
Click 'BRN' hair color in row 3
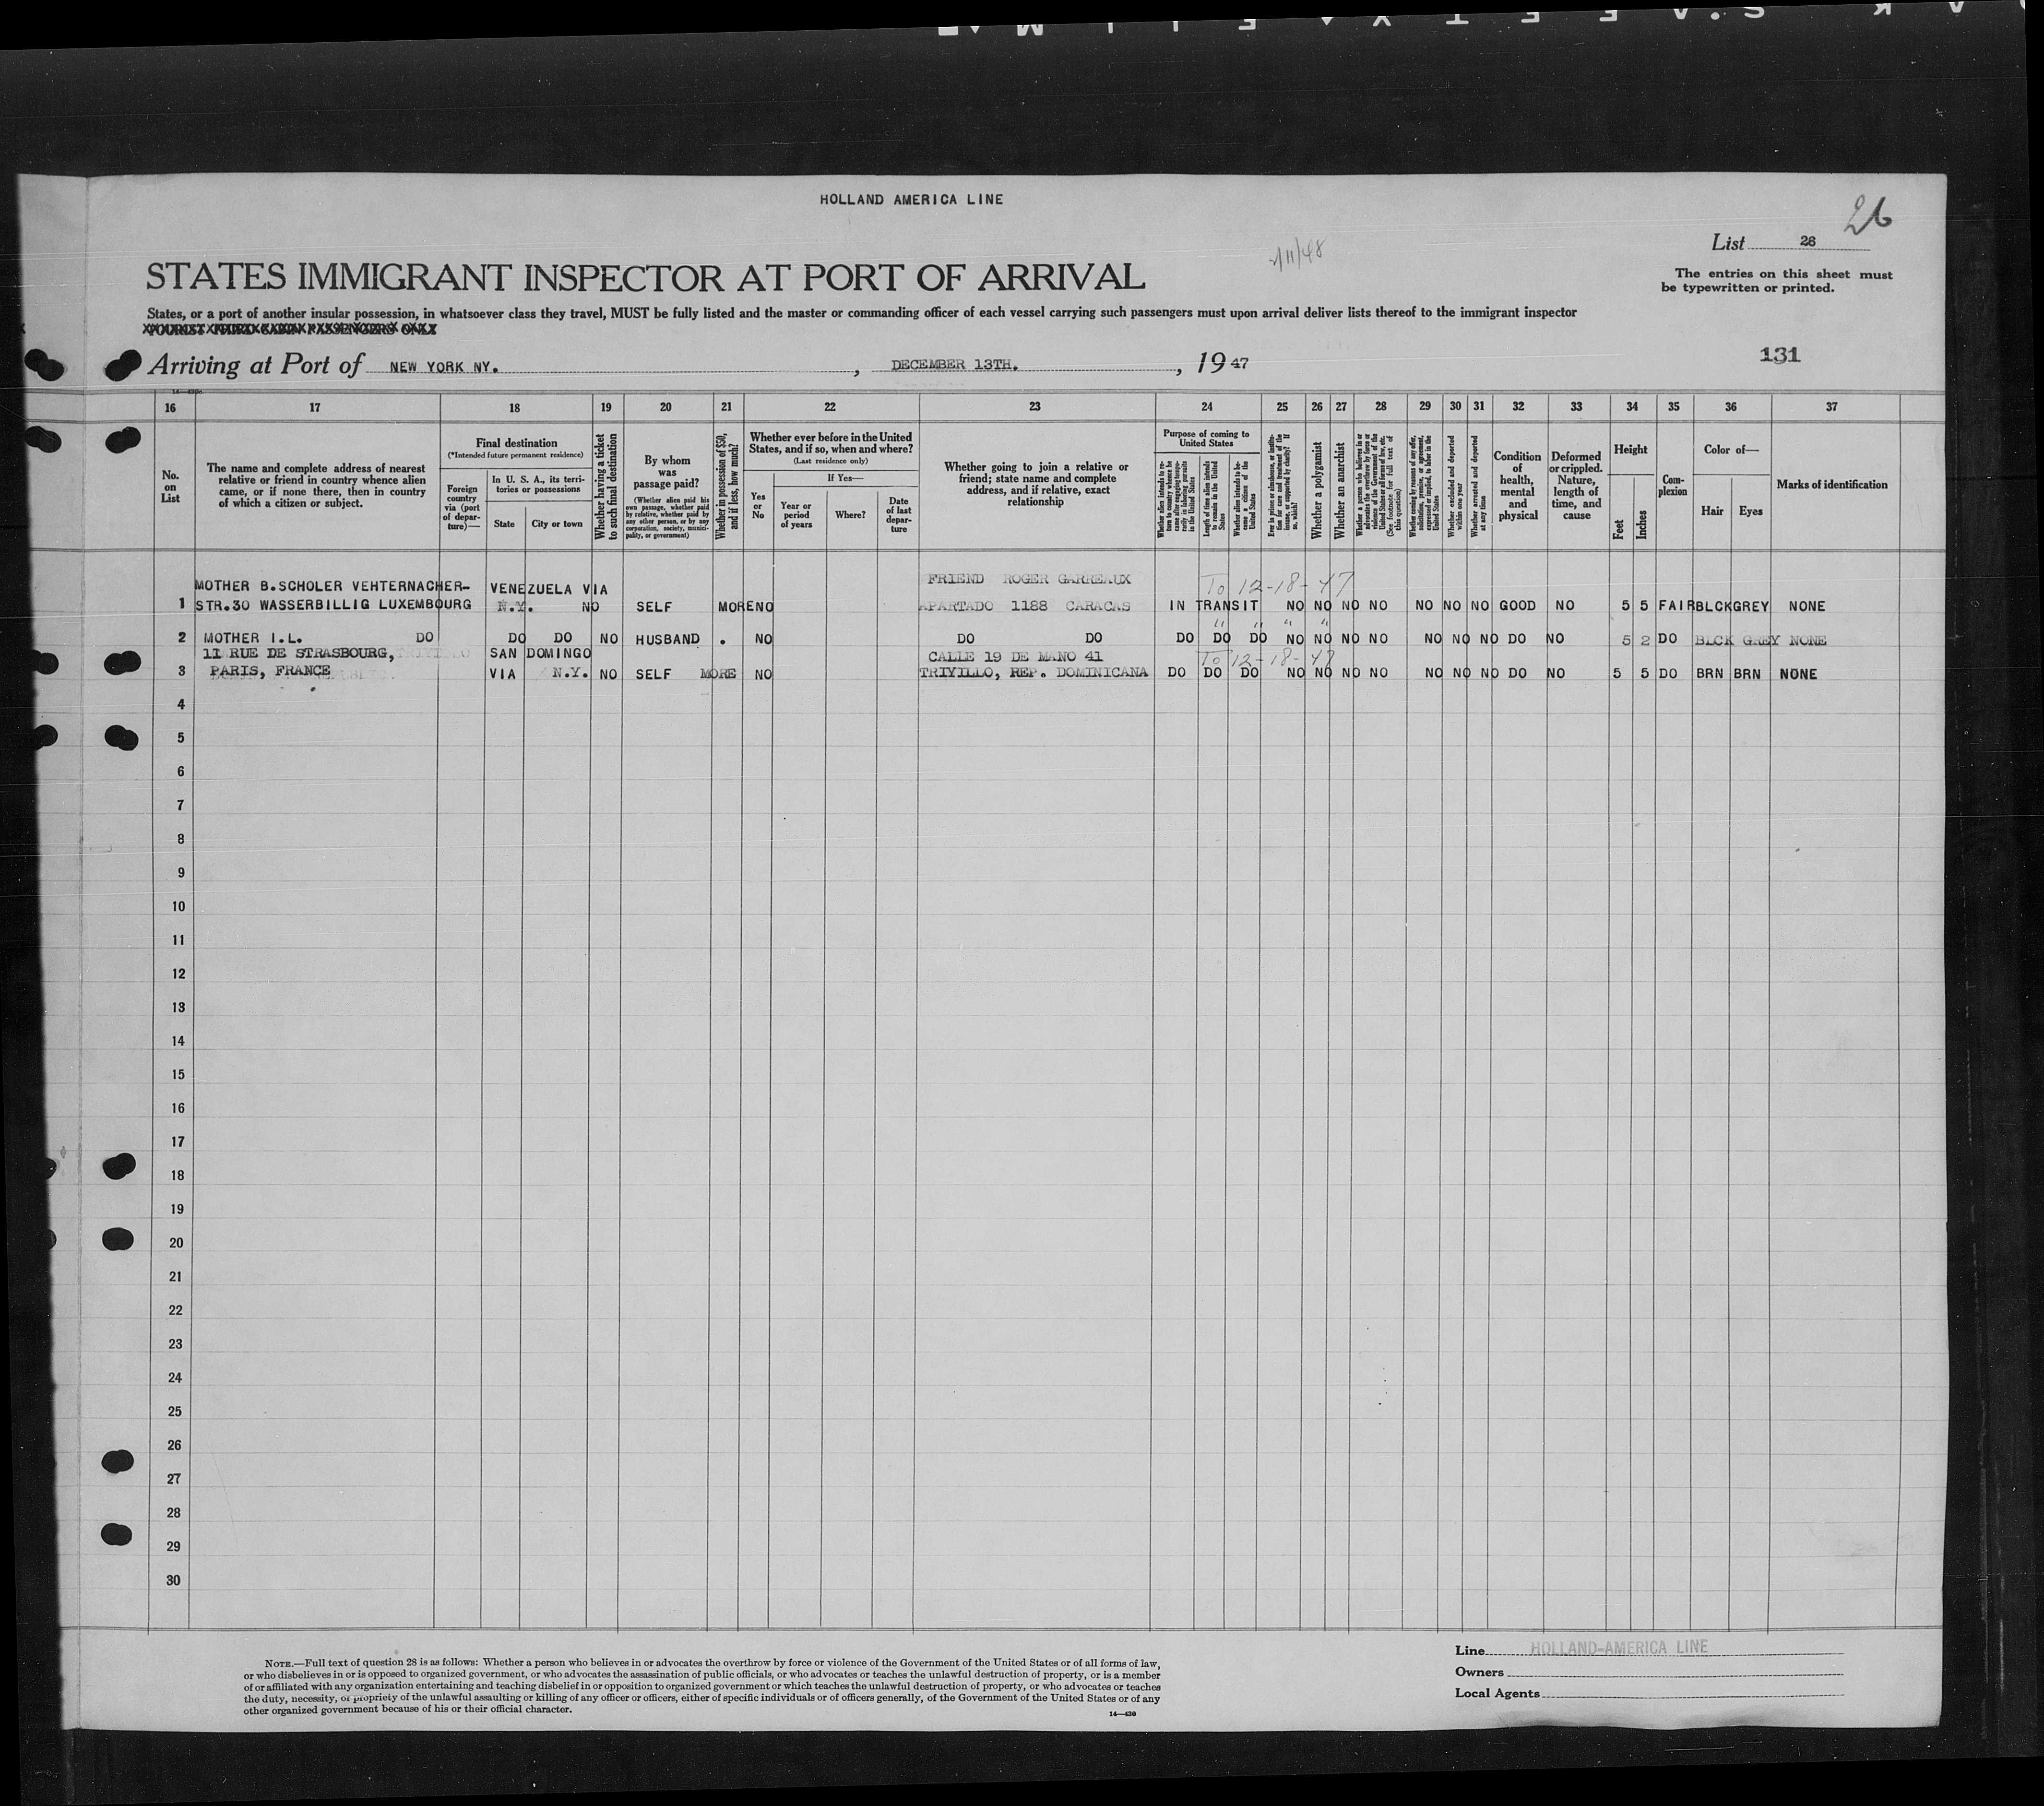1710,674
